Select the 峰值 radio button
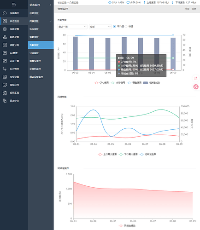 point(126,27)
